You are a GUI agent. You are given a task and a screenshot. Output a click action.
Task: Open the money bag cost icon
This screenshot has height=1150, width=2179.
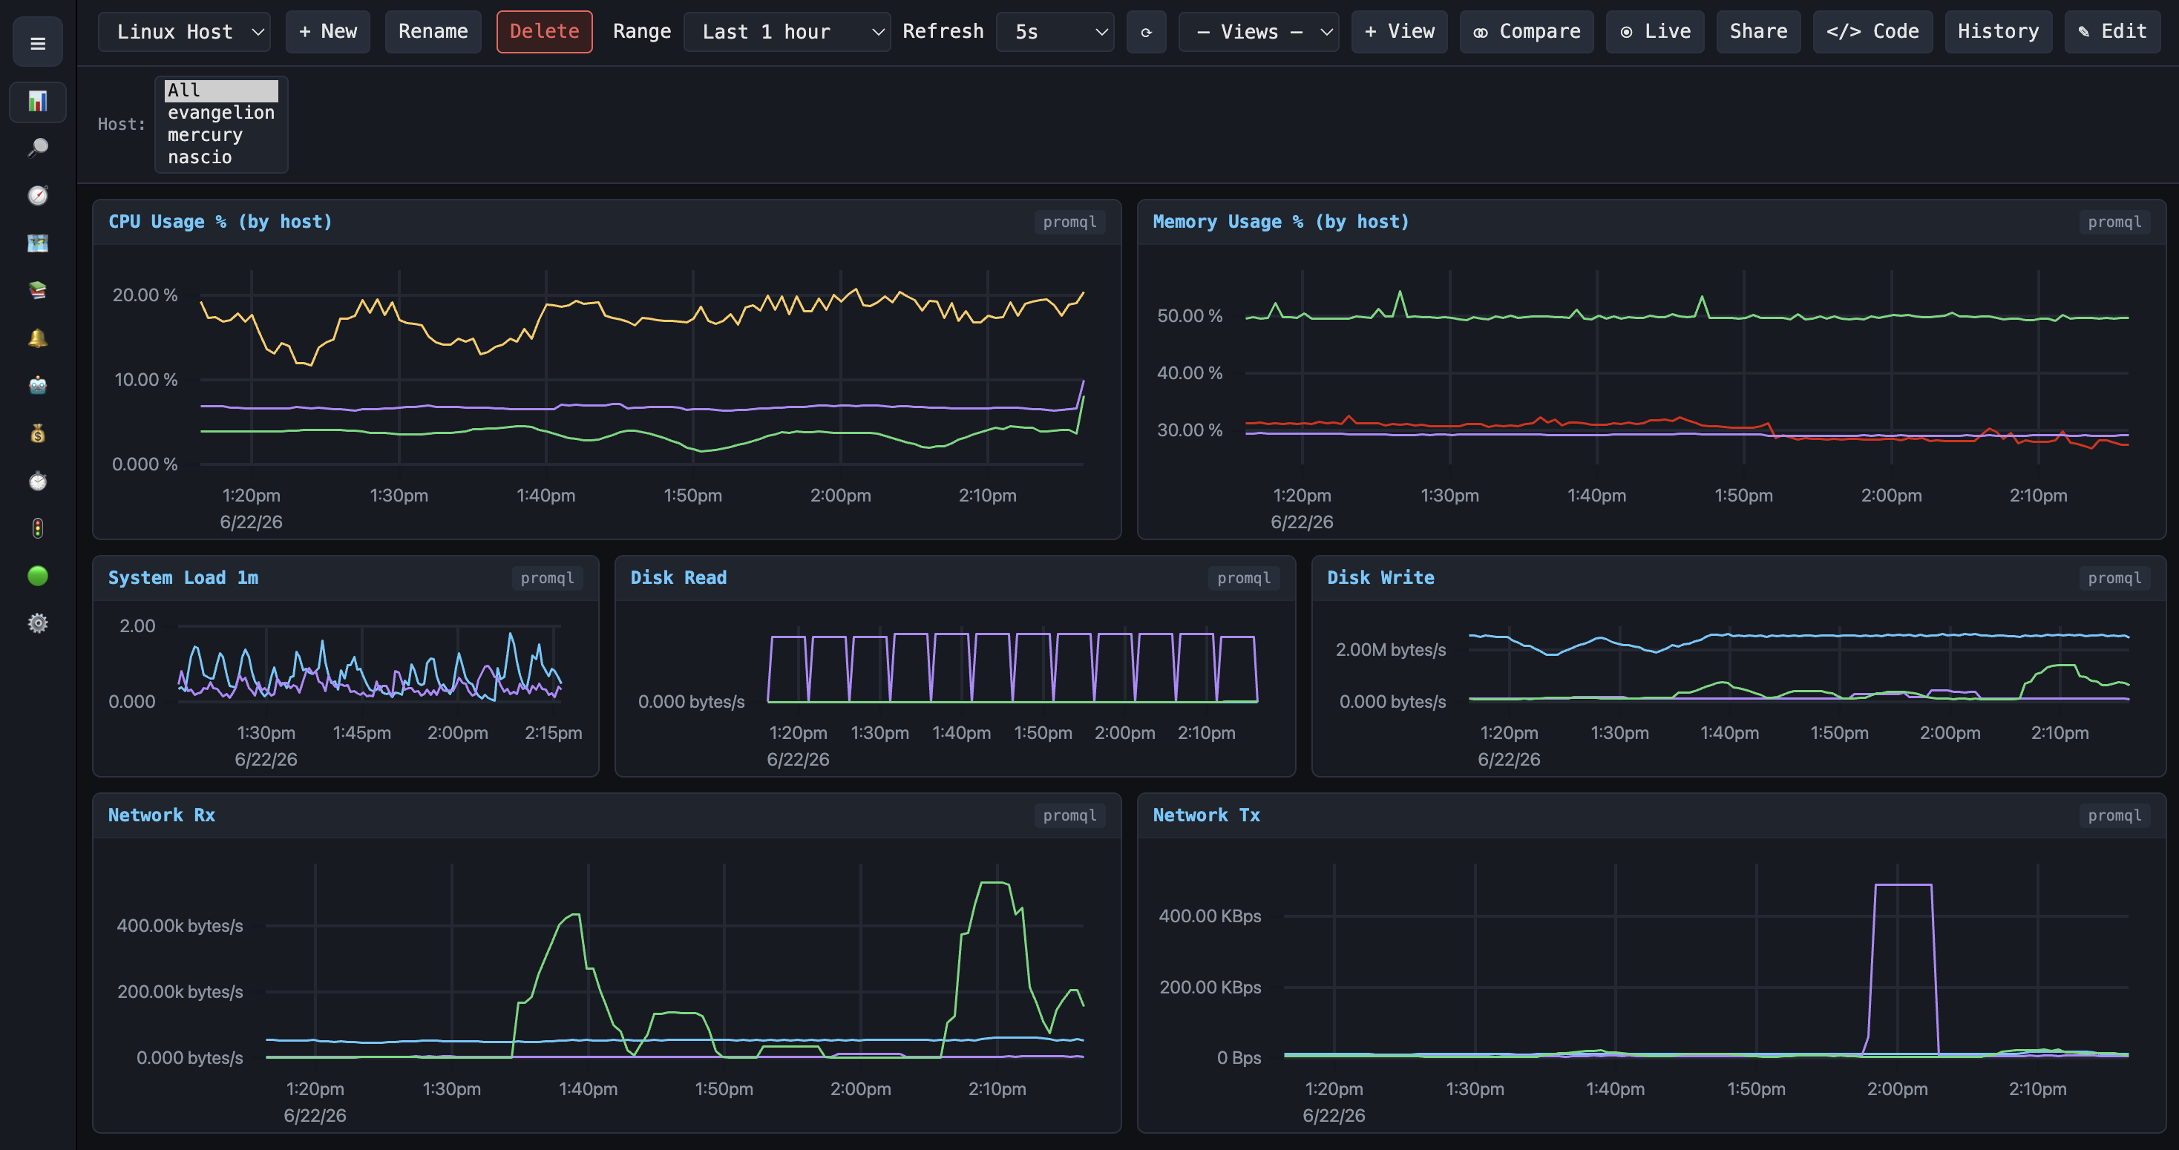[37, 434]
